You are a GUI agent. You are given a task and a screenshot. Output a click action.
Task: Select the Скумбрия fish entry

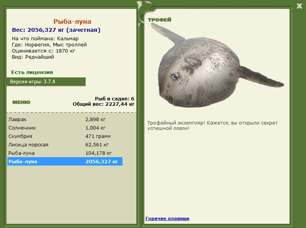(65, 136)
